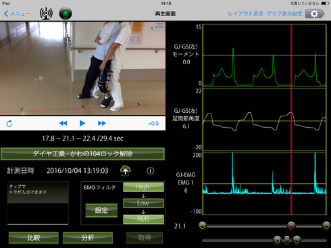
Task: Tap the green status indicator light
Action: click(x=66, y=14)
